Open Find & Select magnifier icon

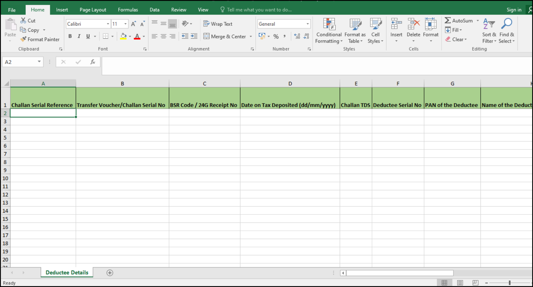tap(506, 23)
